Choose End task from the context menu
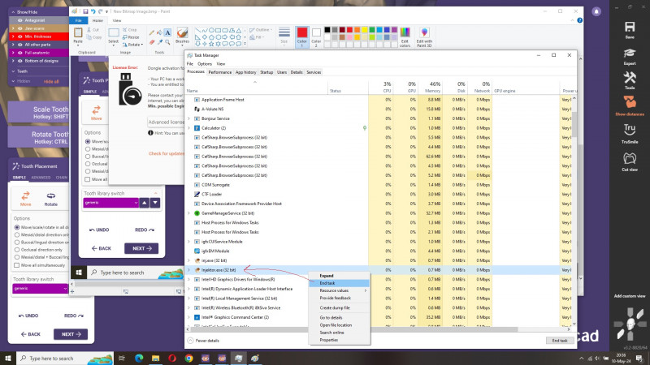 pos(327,282)
